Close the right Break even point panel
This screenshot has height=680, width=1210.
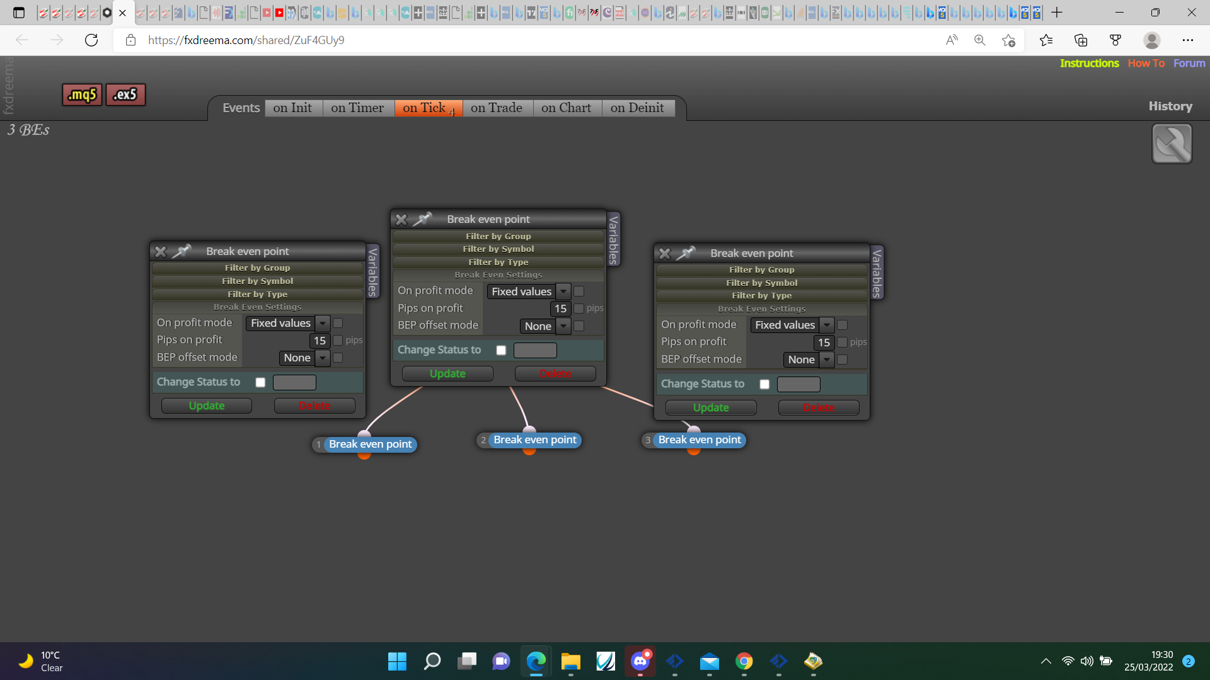click(665, 254)
